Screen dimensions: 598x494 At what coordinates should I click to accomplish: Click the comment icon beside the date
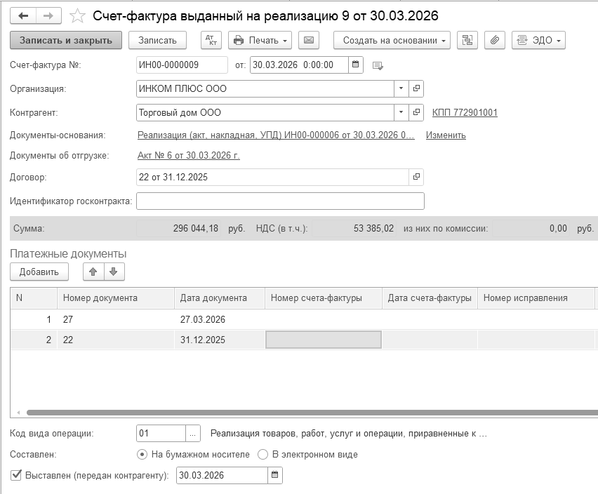click(378, 65)
